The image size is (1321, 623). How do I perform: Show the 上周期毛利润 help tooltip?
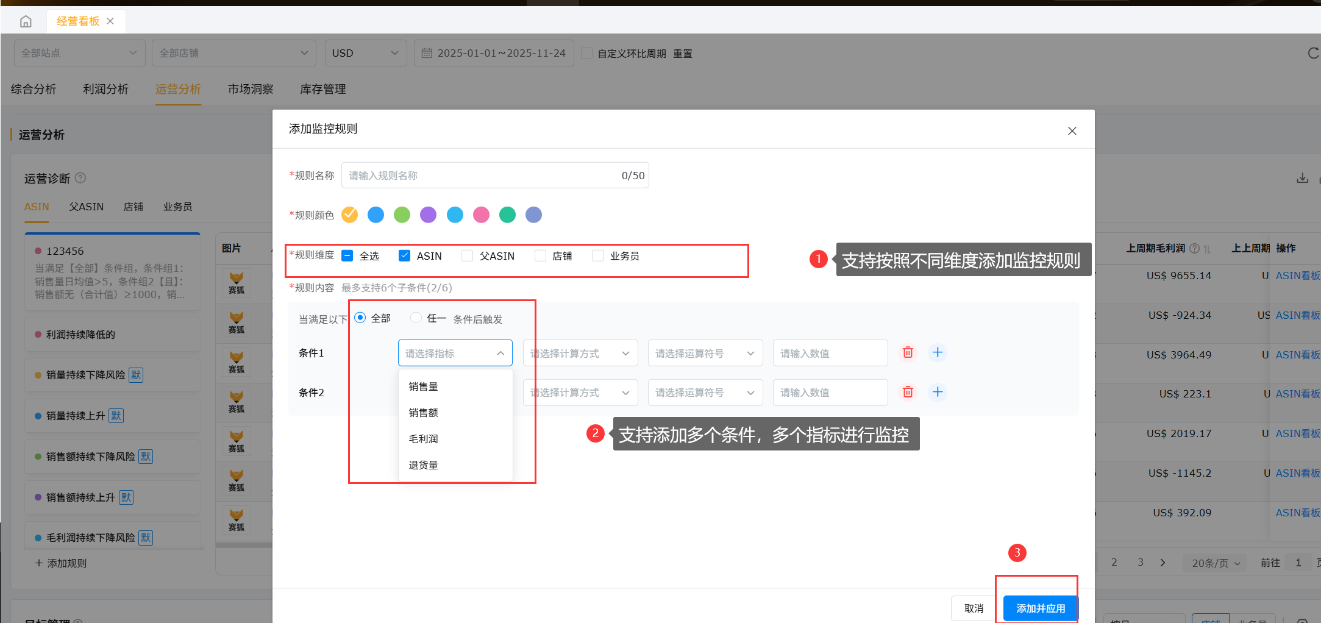(x=1194, y=248)
